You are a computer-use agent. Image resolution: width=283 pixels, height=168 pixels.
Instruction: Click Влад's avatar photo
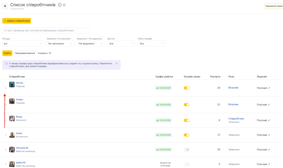tap(12, 119)
